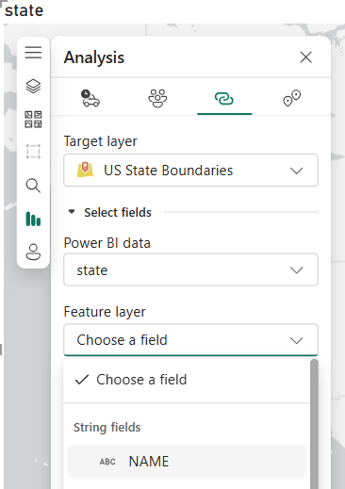Screen dimensions: 345x489
Task: Select the checked Choose a field option
Action: pyautogui.click(x=187, y=380)
